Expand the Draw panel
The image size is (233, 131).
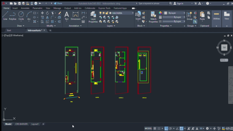pyautogui.click(x=20, y=26)
